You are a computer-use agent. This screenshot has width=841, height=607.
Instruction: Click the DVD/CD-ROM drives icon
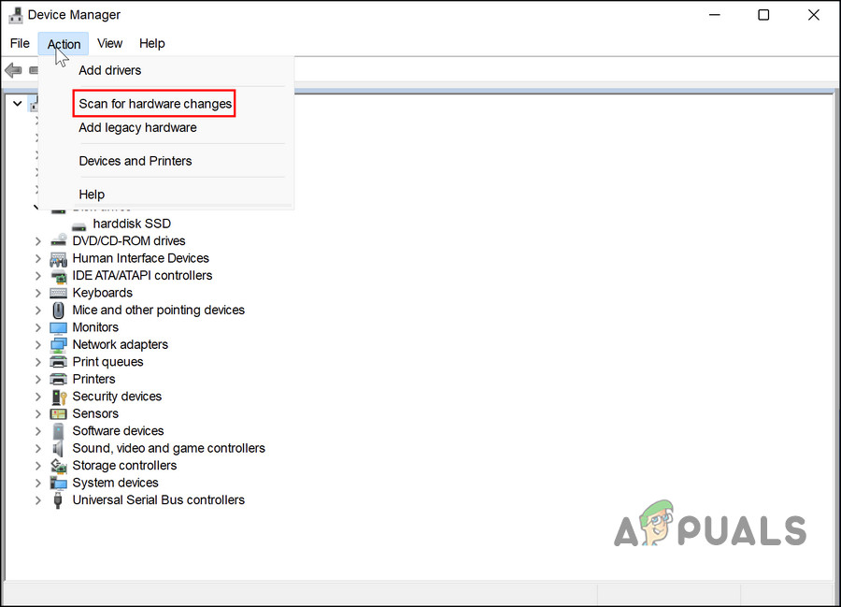click(x=59, y=240)
